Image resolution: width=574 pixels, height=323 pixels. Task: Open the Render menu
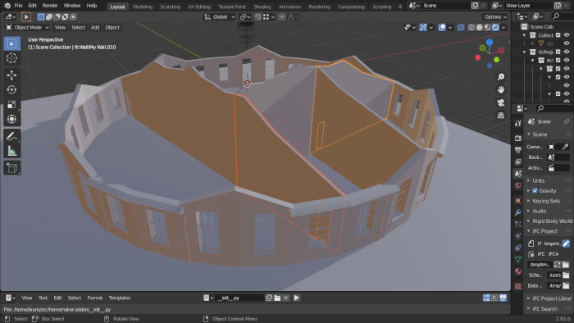pos(50,6)
